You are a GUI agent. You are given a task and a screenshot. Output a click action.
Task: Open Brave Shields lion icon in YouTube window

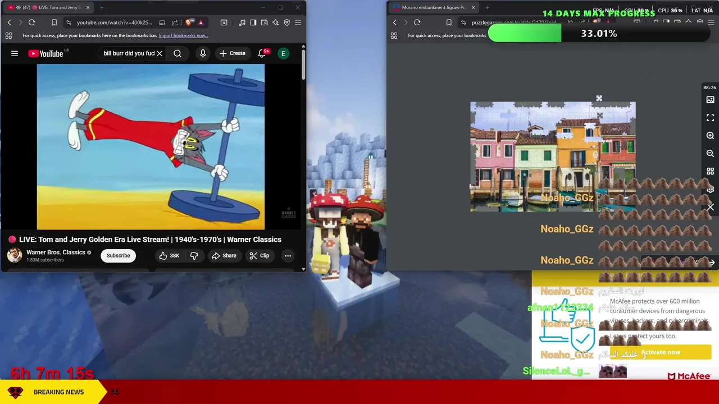tap(189, 22)
